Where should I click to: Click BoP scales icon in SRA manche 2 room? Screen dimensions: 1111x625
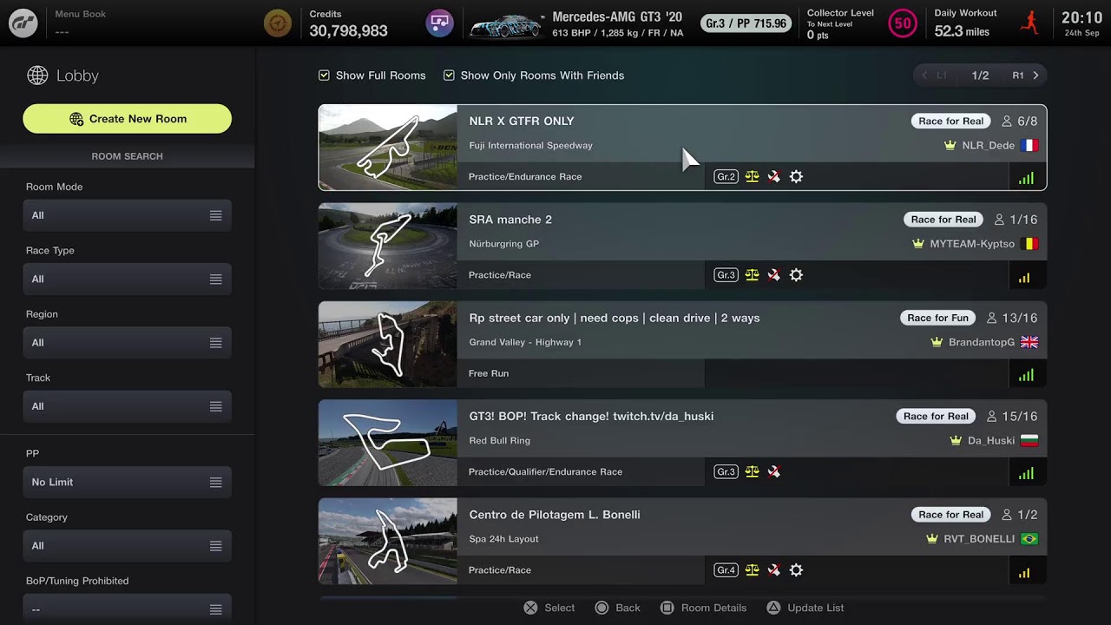tap(752, 275)
